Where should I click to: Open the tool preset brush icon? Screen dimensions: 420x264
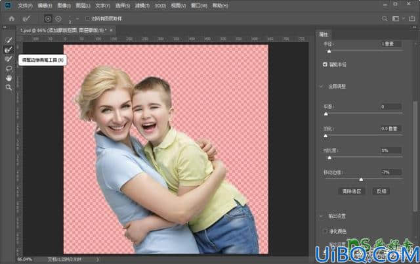point(26,18)
